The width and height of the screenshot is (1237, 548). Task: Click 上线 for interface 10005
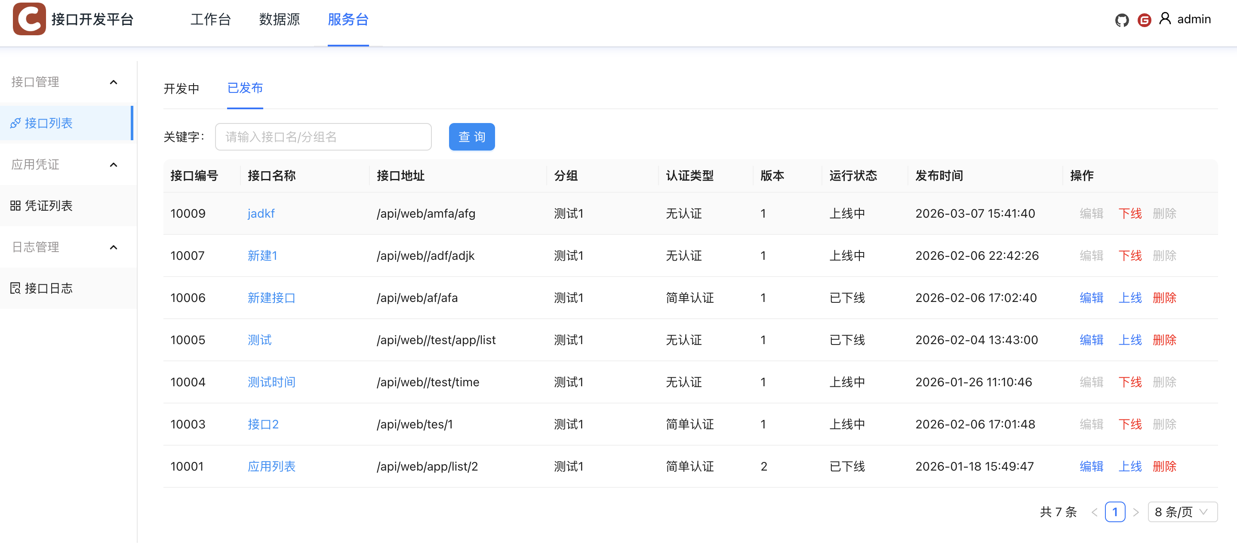(x=1130, y=340)
